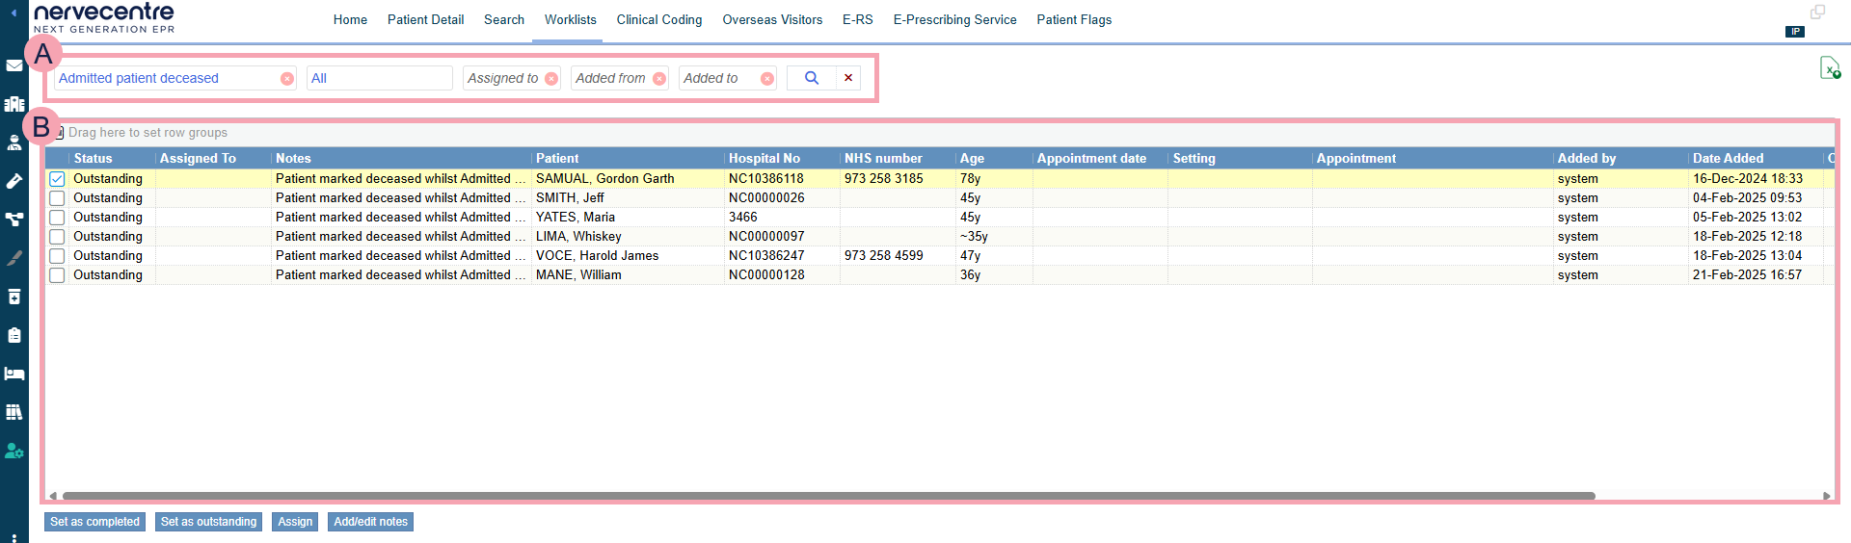Screen dimensions: 1851x543
Task: Click the scroll left arrow
Action: pyautogui.click(x=53, y=497)
